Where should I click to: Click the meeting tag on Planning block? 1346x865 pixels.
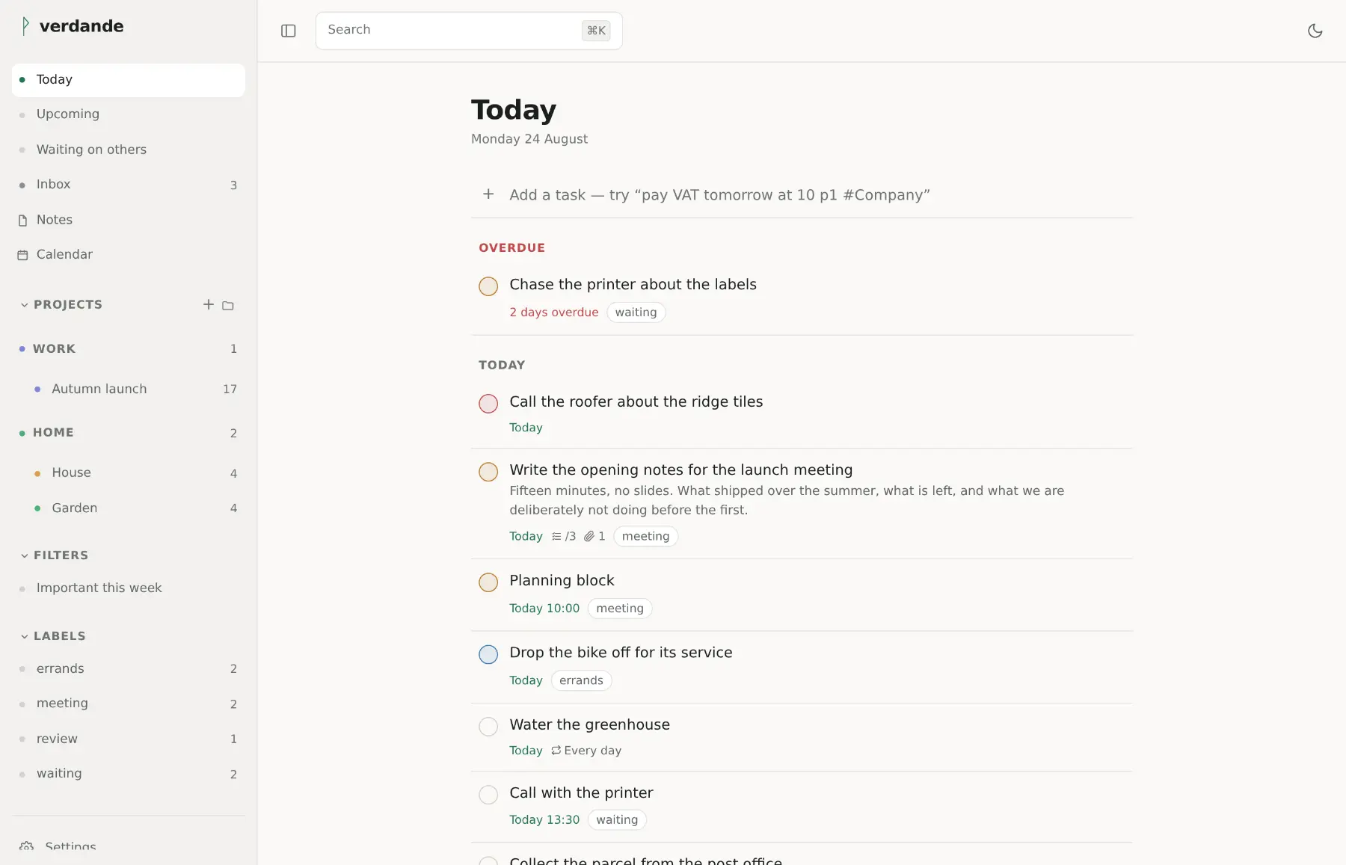click(620, 609)
